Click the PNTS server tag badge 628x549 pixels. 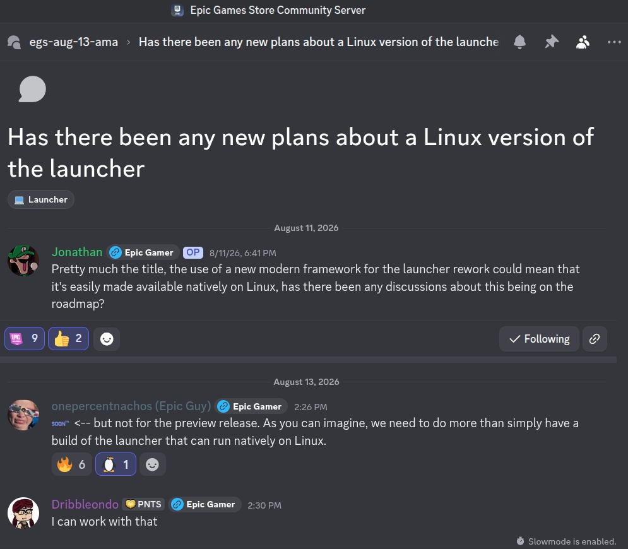[x=143, y=504]
